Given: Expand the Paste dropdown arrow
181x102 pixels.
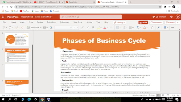Looking at the screenshot, I should (13, 28).
